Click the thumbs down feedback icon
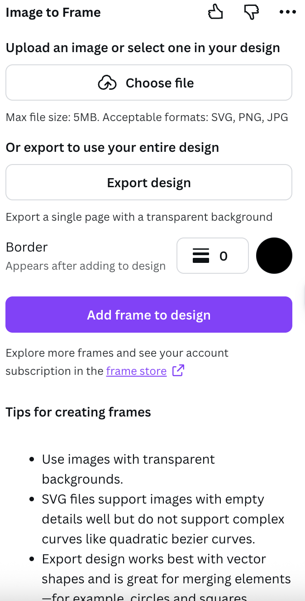The image size is (305, 601). pos(252,12)
